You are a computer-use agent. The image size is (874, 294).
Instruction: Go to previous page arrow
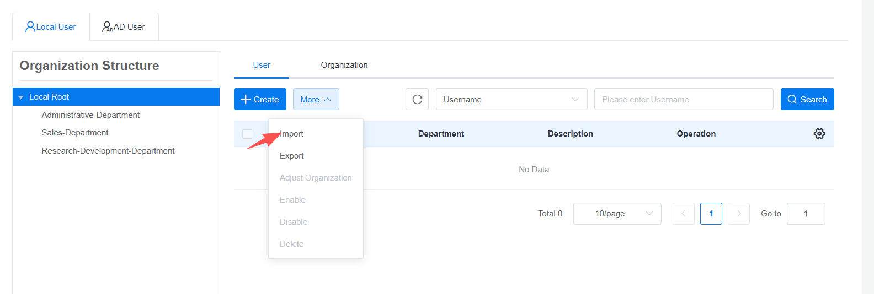point(683,214)
